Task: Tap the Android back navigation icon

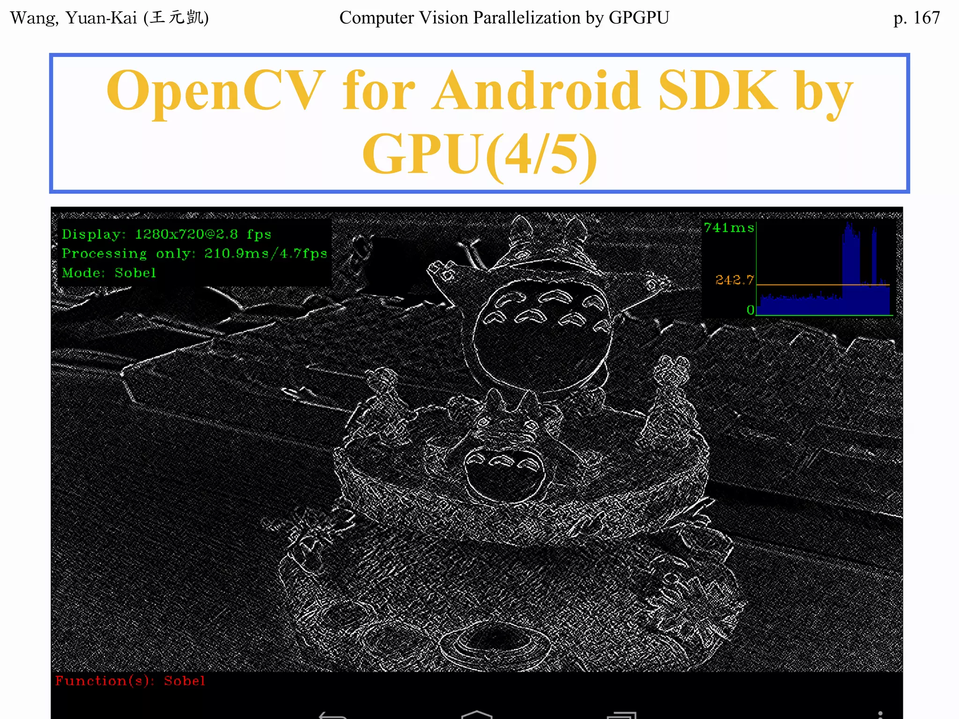Action: pyautogui.click(x=333, y=715)
